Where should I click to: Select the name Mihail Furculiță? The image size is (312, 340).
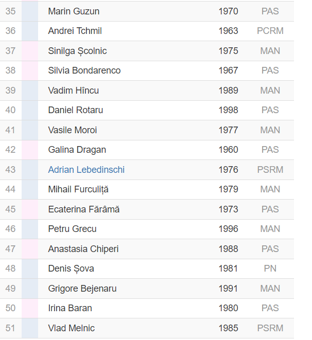78,189
